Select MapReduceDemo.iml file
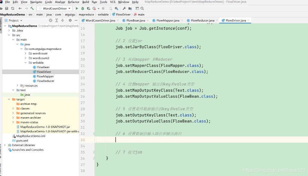The image size is (308, 176). click(x=31, y=136)
